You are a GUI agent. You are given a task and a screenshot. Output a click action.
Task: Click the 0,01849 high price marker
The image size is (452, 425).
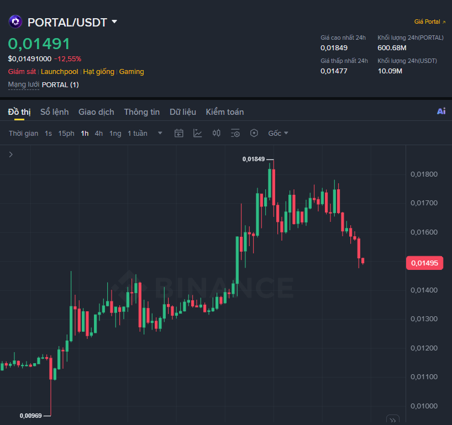[x=254, y=159]
